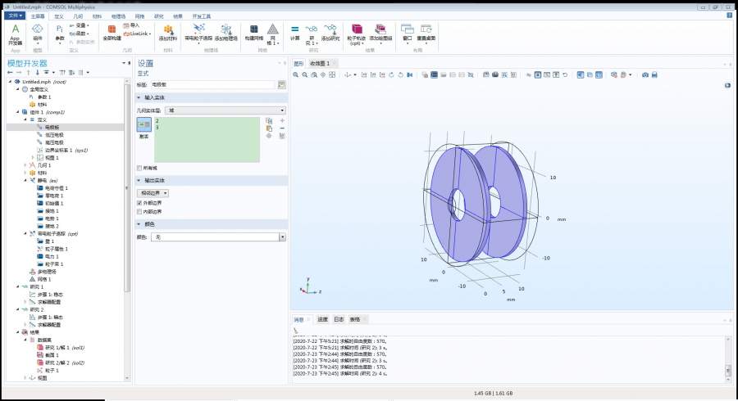Collapse the 静电 (es) tree node
Image resolution: width=738 pixels, height=401 pixels.
point(25,180)
